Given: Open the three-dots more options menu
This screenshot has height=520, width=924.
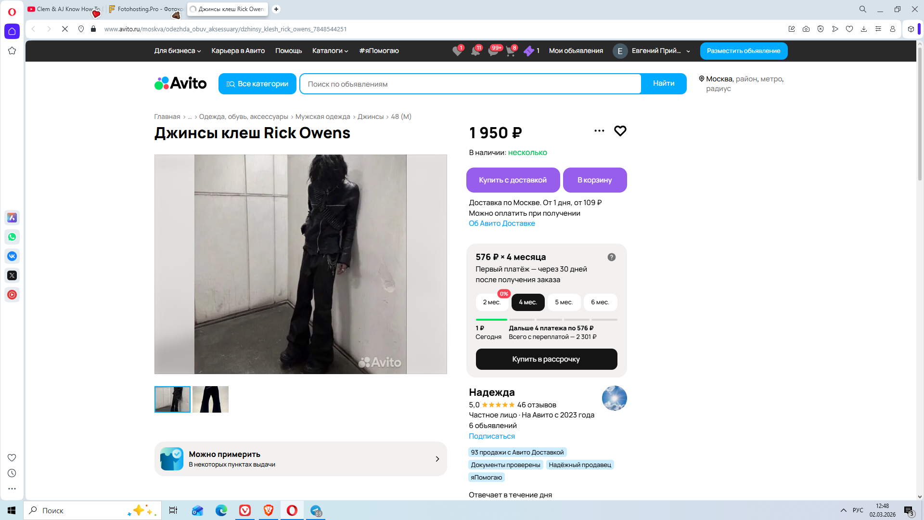Looking at the screenshot, I should tap(599, 131).
